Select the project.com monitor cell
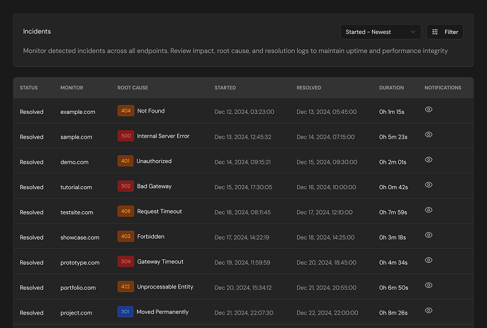The image size is (487, 328). [x=76, y=313]
